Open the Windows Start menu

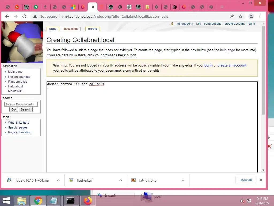(x=6, y=201)
